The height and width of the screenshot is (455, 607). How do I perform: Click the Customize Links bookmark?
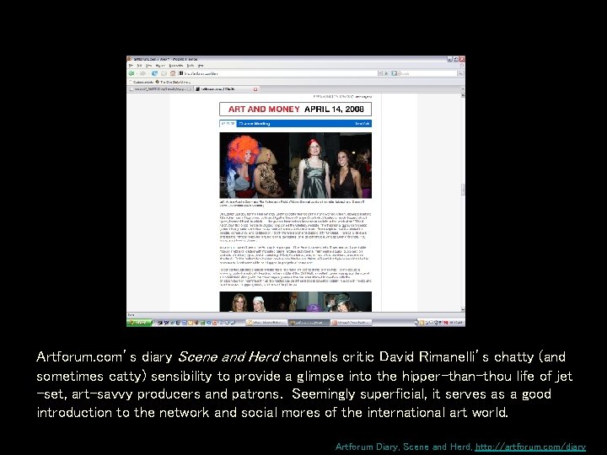coord(142,82)
